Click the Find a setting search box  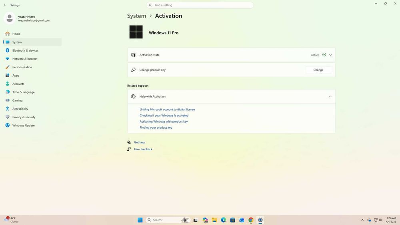click(200, 5)
